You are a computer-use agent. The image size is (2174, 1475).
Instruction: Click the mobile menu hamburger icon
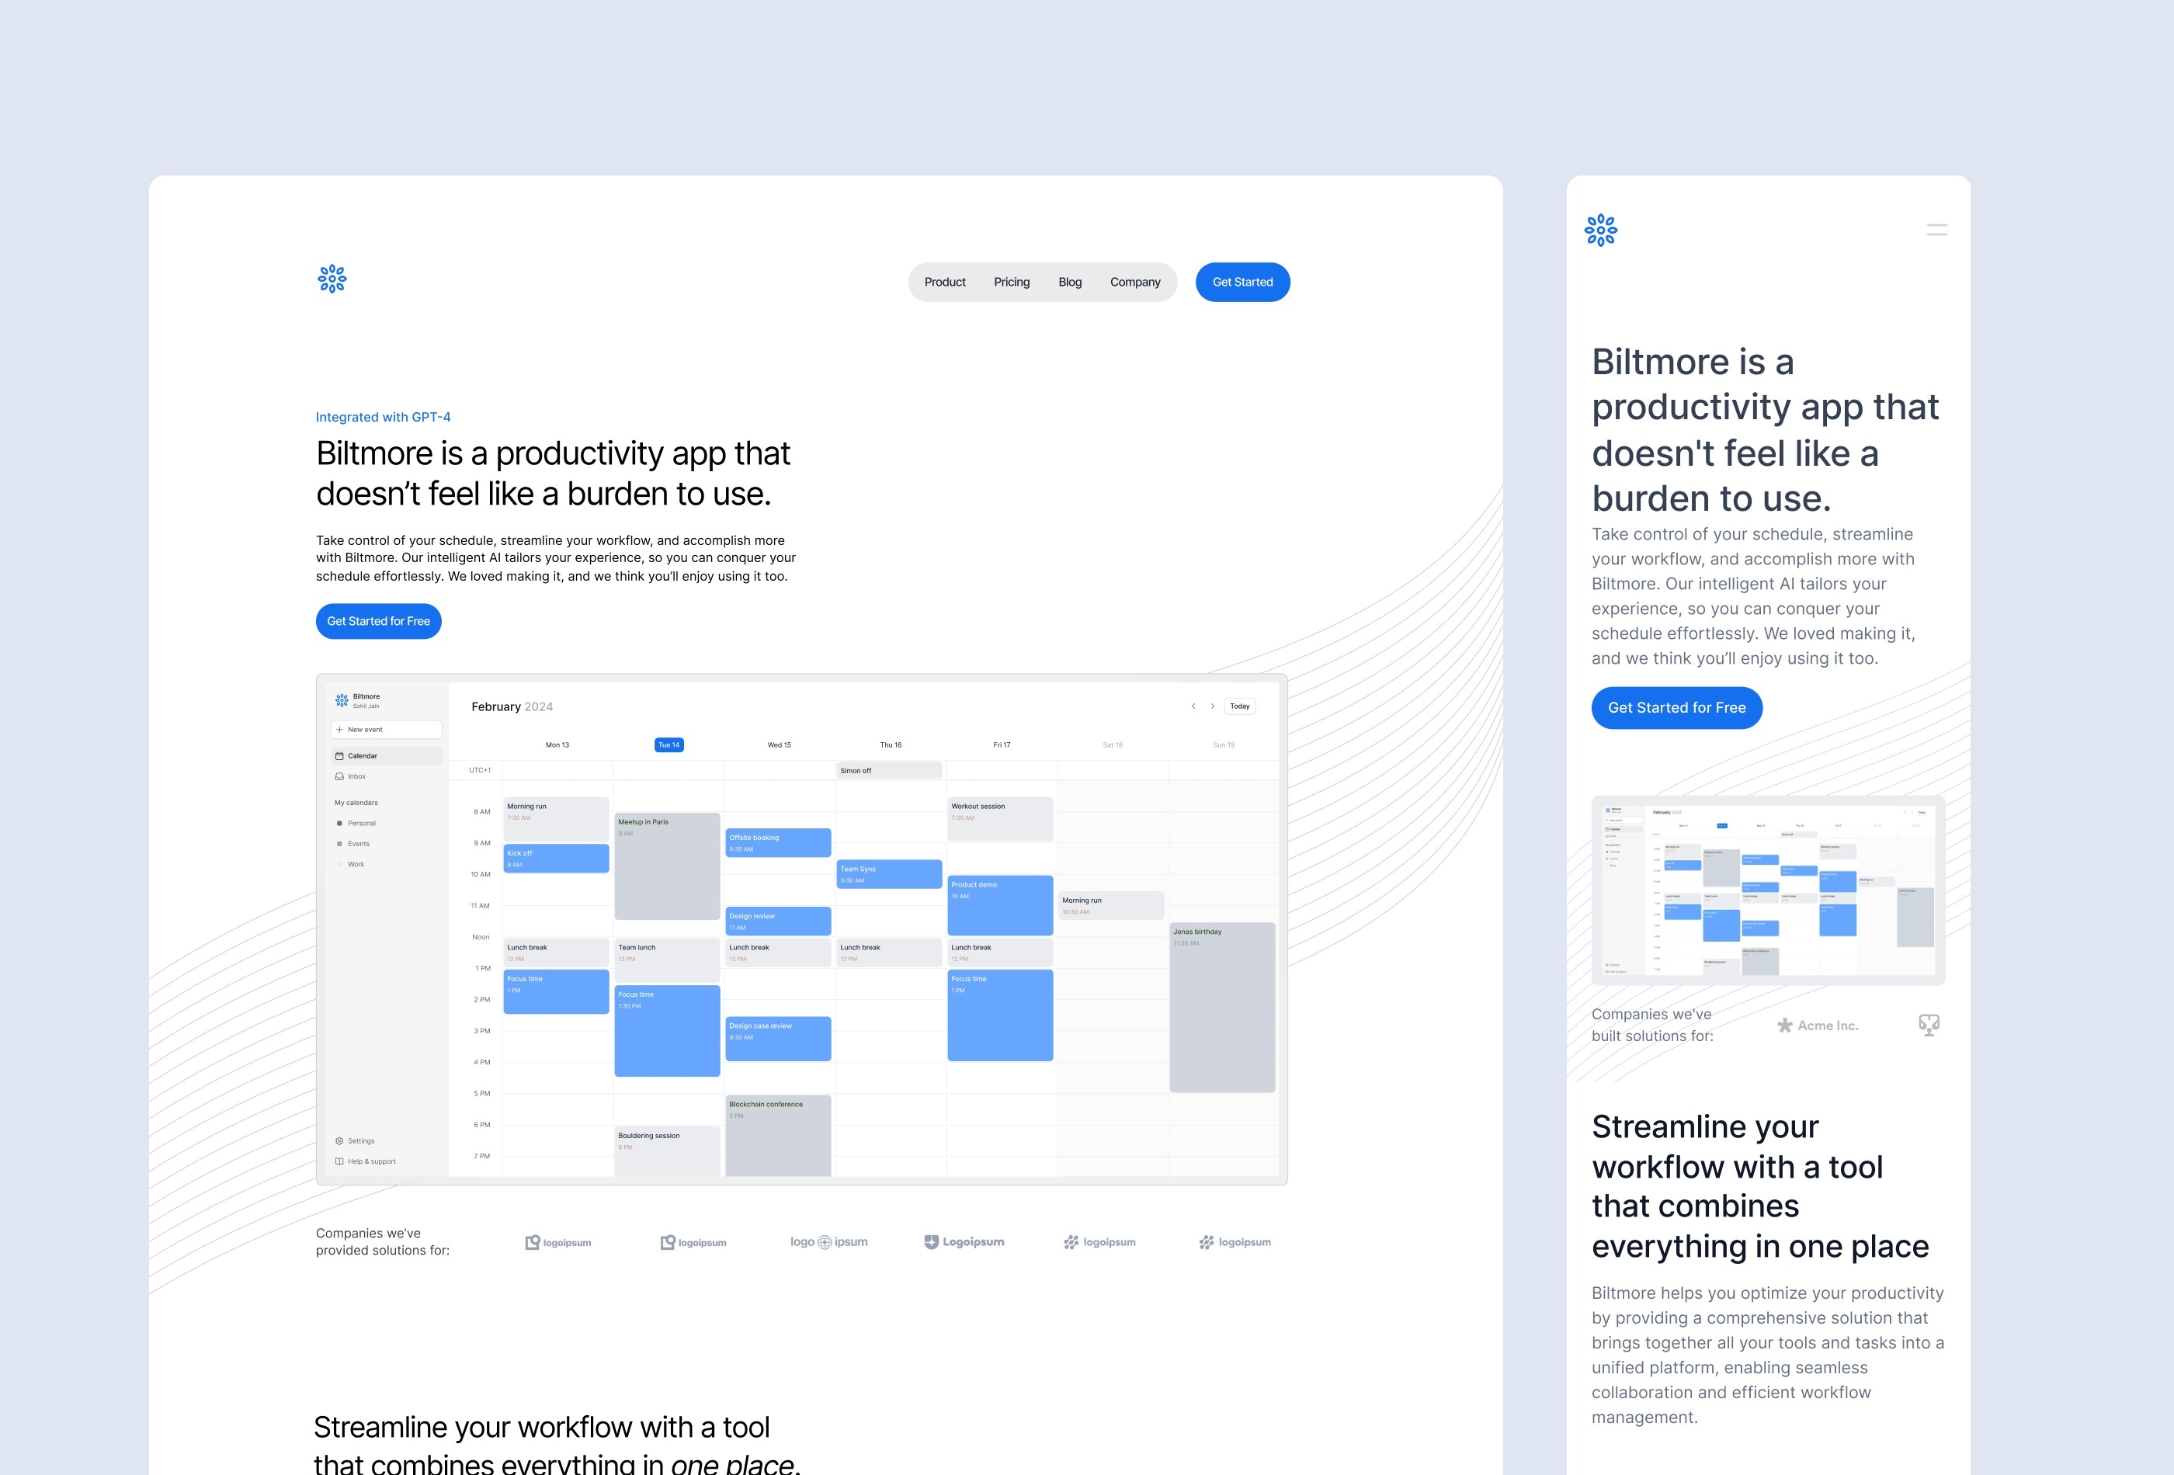(1937, 231)
